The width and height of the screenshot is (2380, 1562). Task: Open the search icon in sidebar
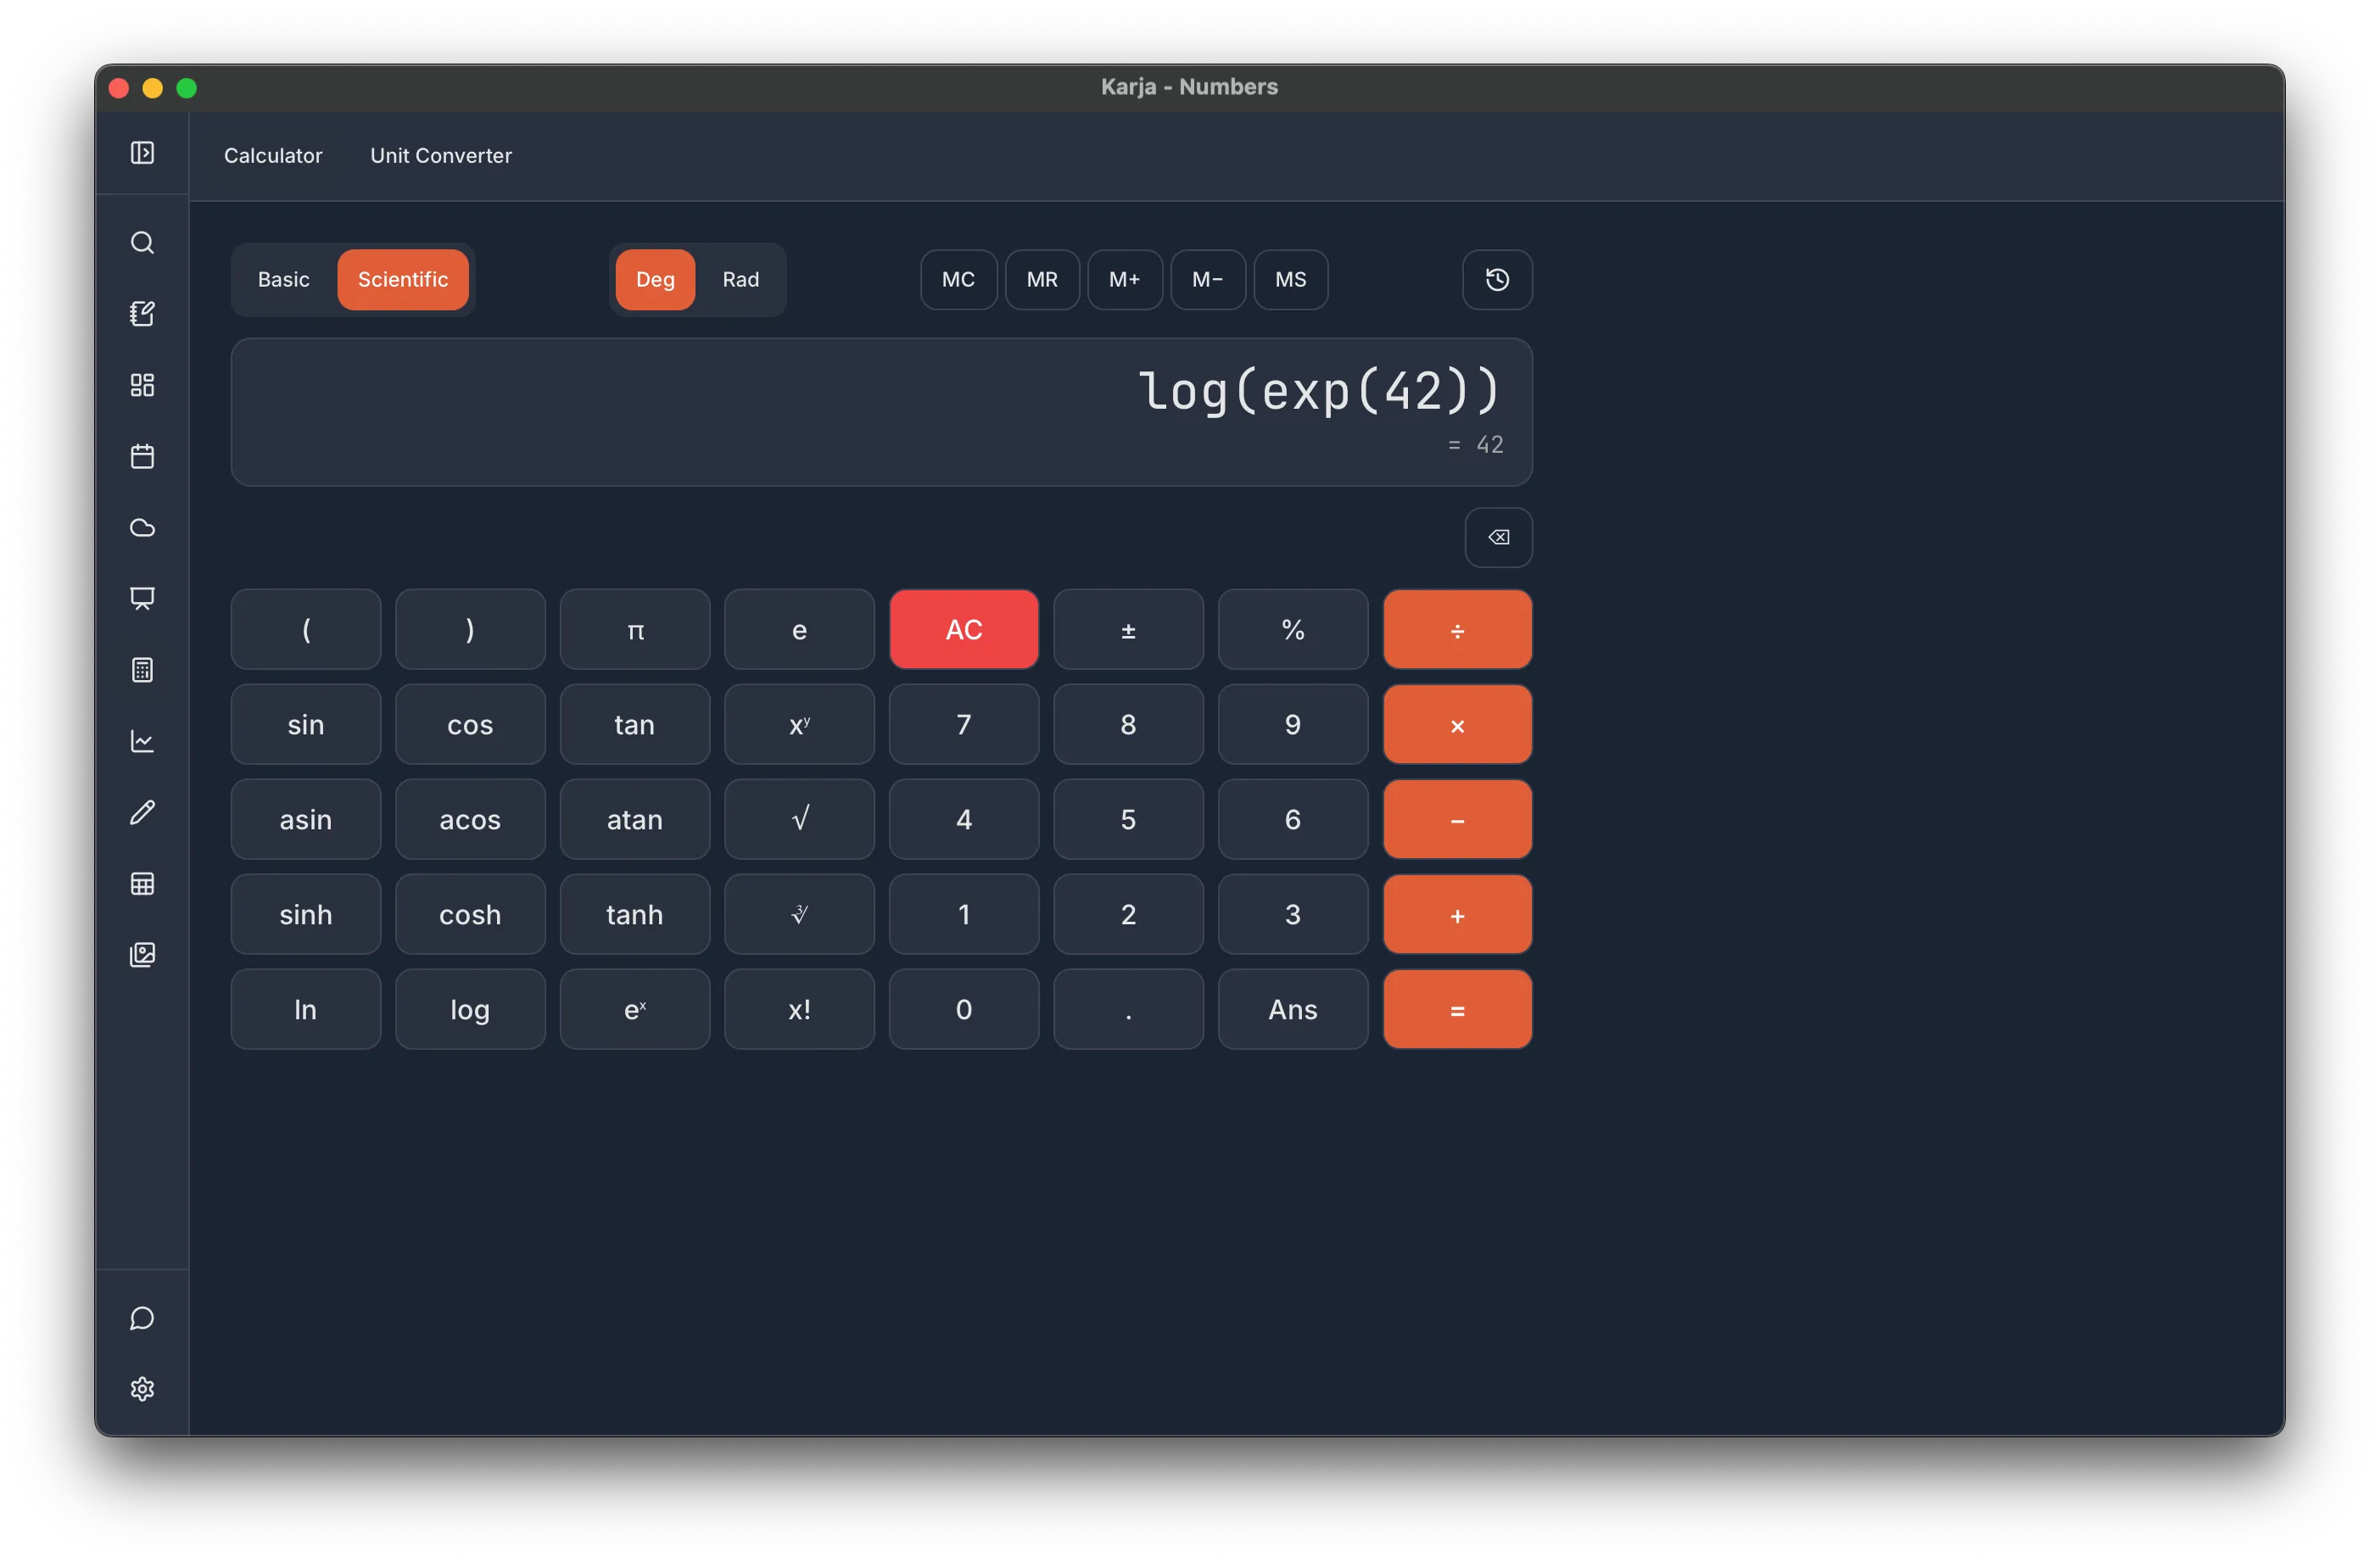pos(142,243)
